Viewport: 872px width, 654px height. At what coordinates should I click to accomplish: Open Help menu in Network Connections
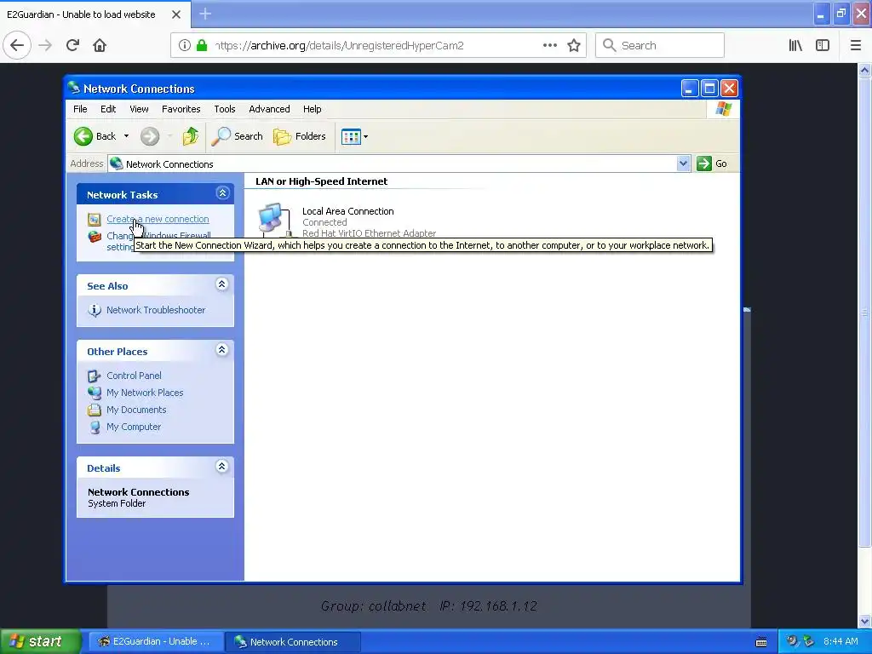(x=312, y=109)
